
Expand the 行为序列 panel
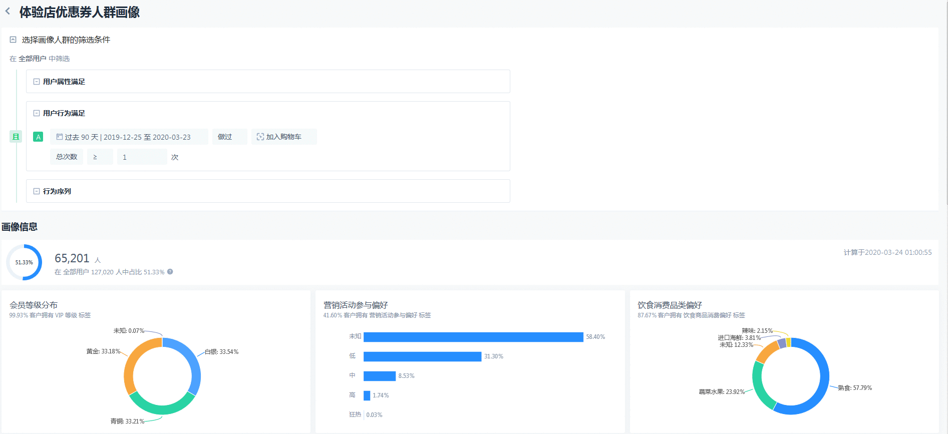point(37,191)
